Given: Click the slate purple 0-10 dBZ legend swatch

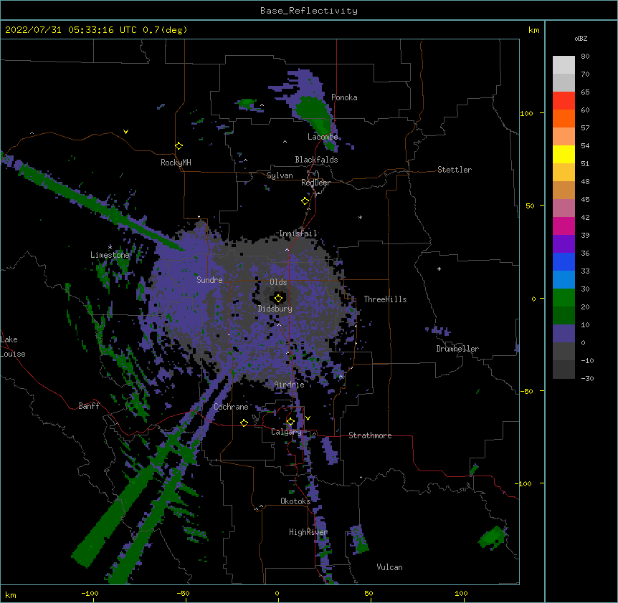Looking at the screenshot, I should pos(564,334).
